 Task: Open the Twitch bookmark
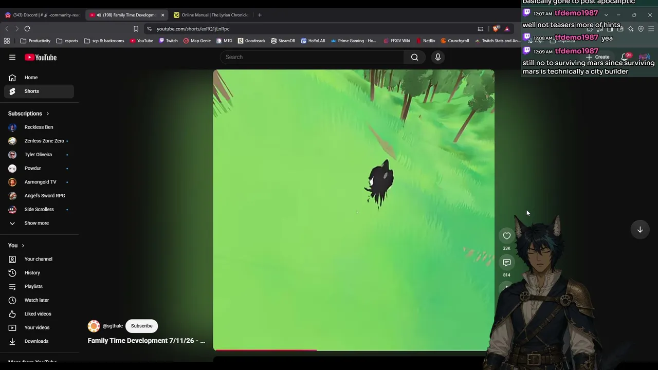[x=168, y=41]
